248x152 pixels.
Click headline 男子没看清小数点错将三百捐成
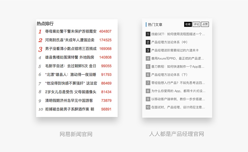tap(71, 49)
